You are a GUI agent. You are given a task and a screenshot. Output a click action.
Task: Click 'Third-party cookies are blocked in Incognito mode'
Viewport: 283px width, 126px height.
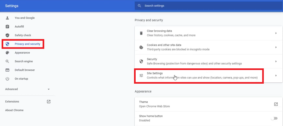click(x=178, y=49)
